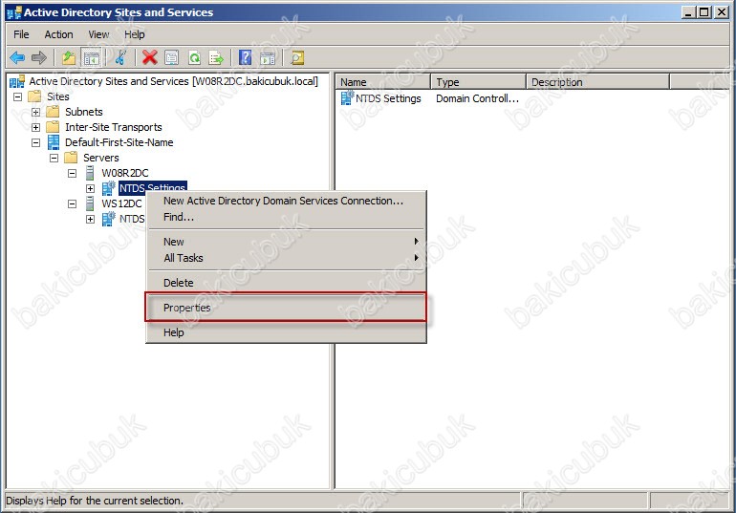The width and height of the screenshot is (736, 513).
Task: Click the Inter-Site Transports folder icon
Action: (x=53, y=127)
